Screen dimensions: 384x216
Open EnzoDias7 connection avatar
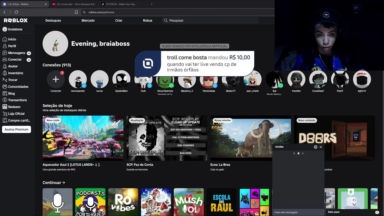coord(318,79)
